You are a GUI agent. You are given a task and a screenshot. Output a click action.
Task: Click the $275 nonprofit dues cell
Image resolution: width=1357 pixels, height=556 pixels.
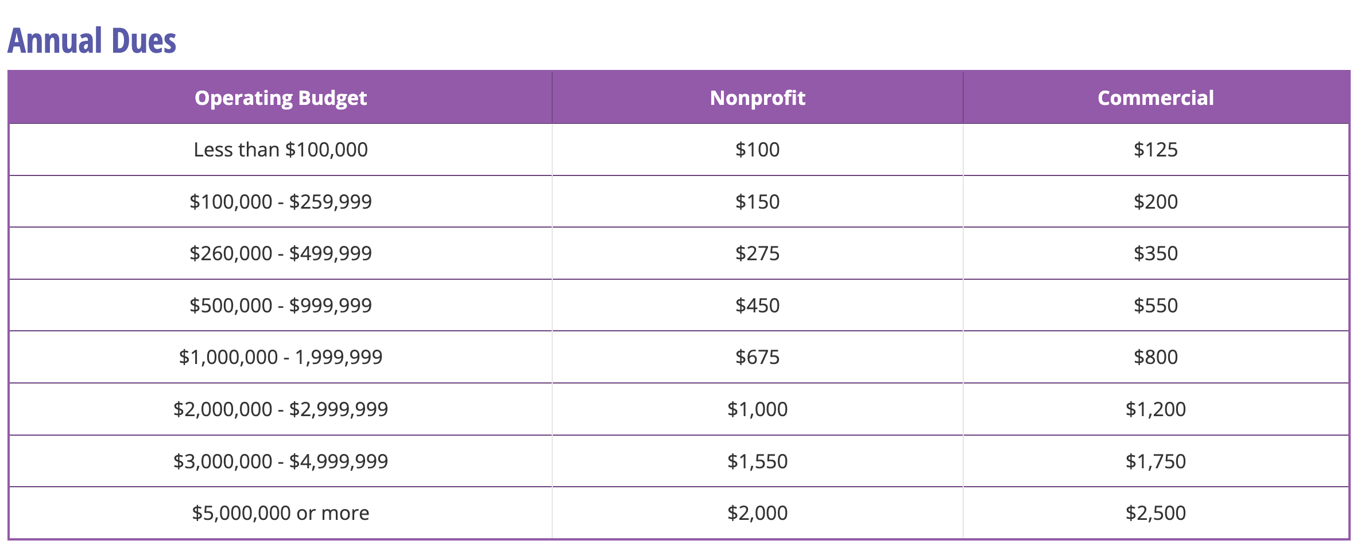[757, 253]
